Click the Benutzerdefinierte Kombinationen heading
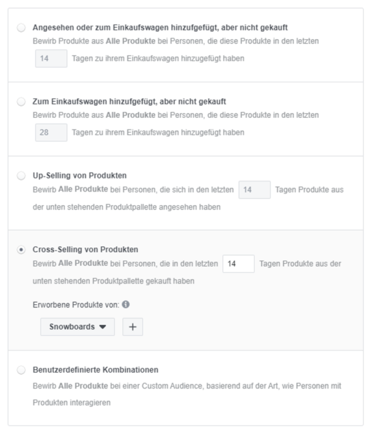 pos(96,370)
